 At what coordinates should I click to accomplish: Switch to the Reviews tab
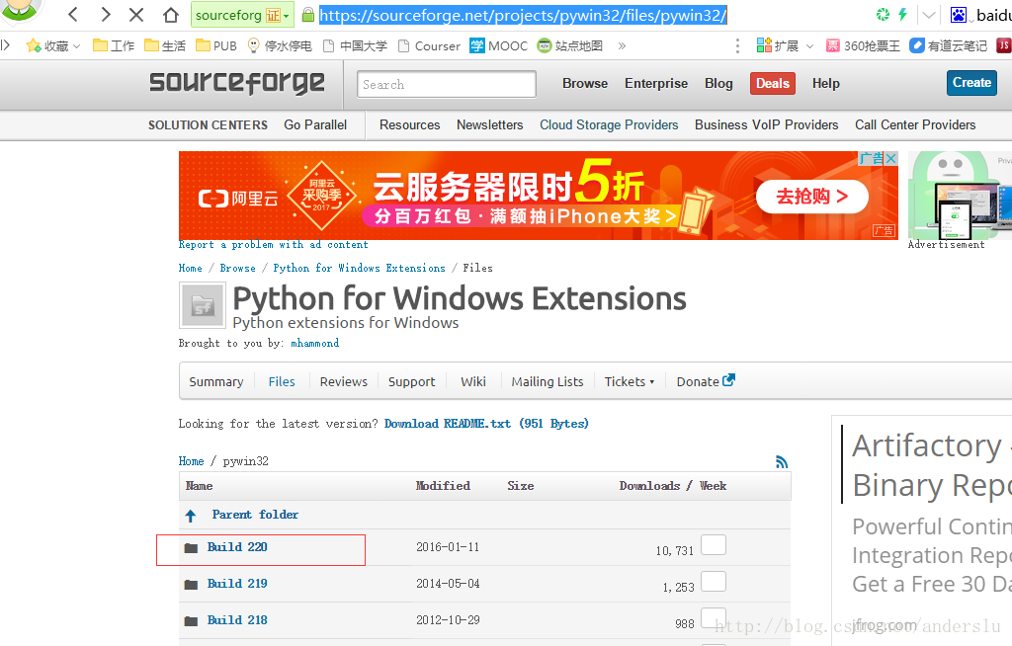[343, 381]
